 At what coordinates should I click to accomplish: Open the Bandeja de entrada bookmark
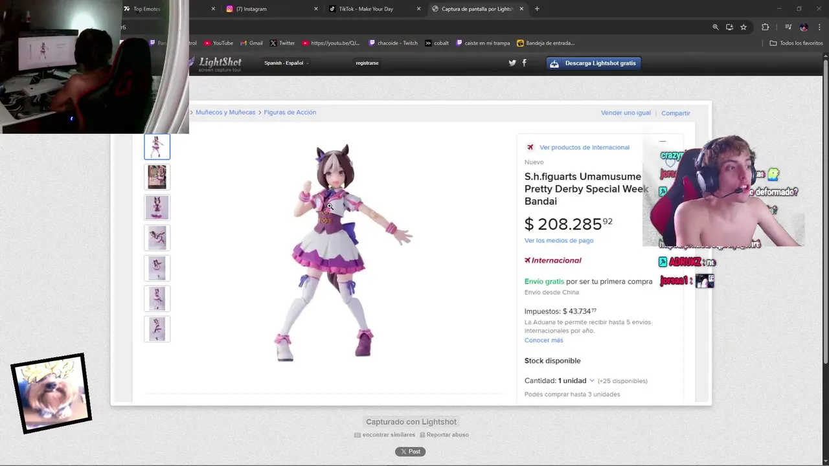[545, 43]
